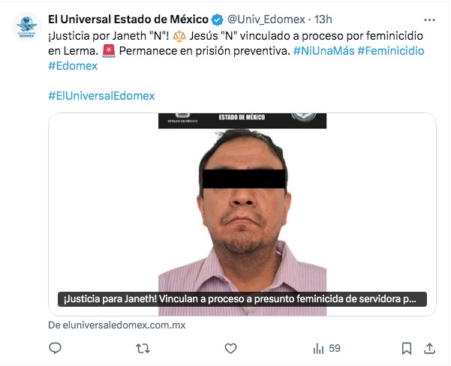Share the tweet via upload icon
The height and width of the screenshot is (366, 451).
(x=429, y=349)
